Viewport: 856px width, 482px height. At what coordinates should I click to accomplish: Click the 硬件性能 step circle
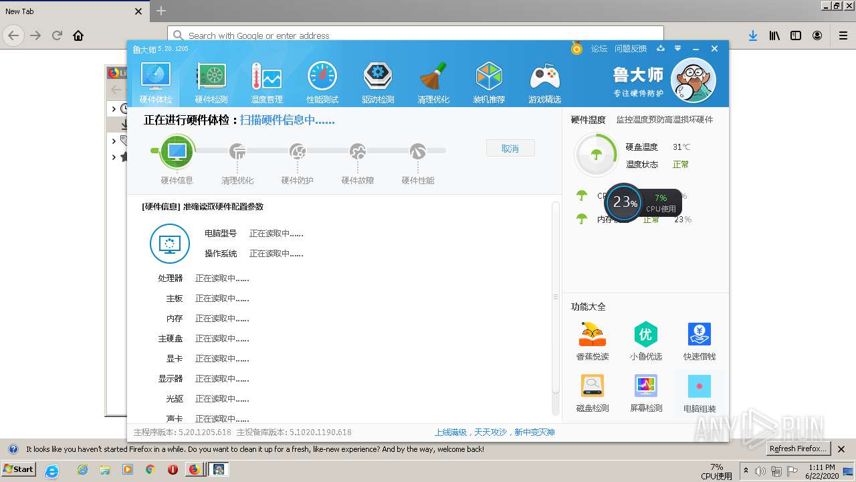pyautogui.click(x=418, y=152)
